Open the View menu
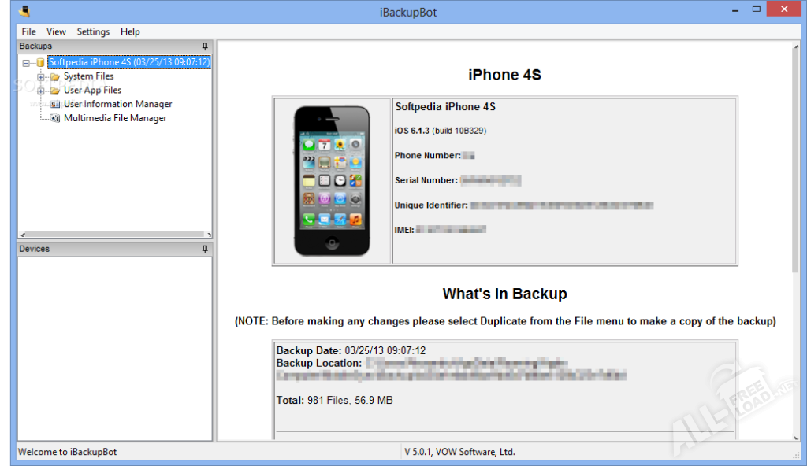Viewport: 807px width, 466px height. pyautogui.click(x=56, y=31)
